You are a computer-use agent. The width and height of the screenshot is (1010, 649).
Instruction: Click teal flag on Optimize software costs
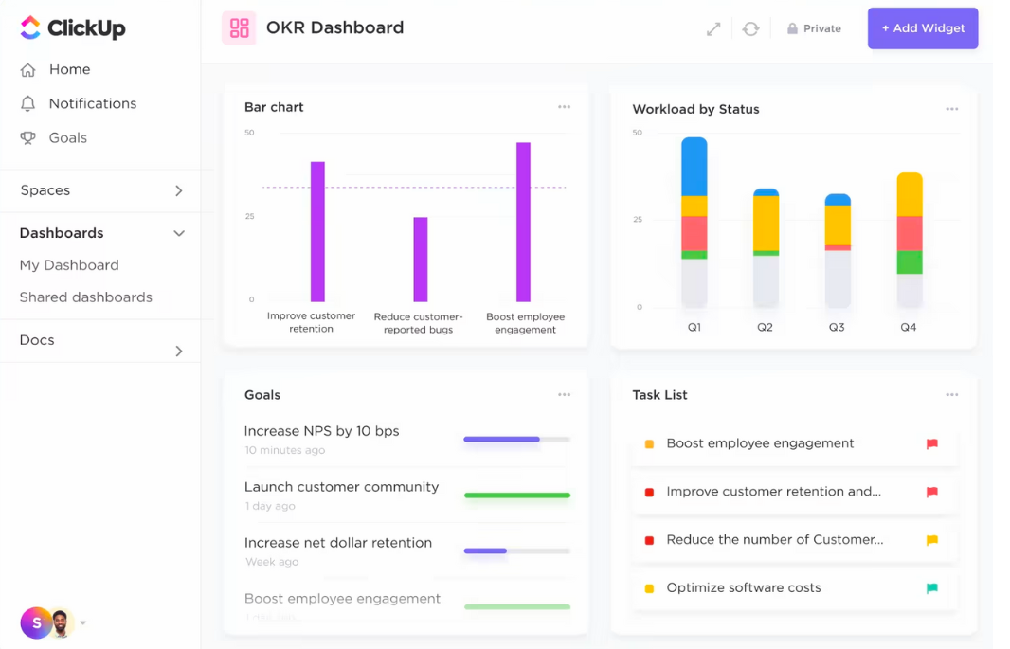coord(931,588)
